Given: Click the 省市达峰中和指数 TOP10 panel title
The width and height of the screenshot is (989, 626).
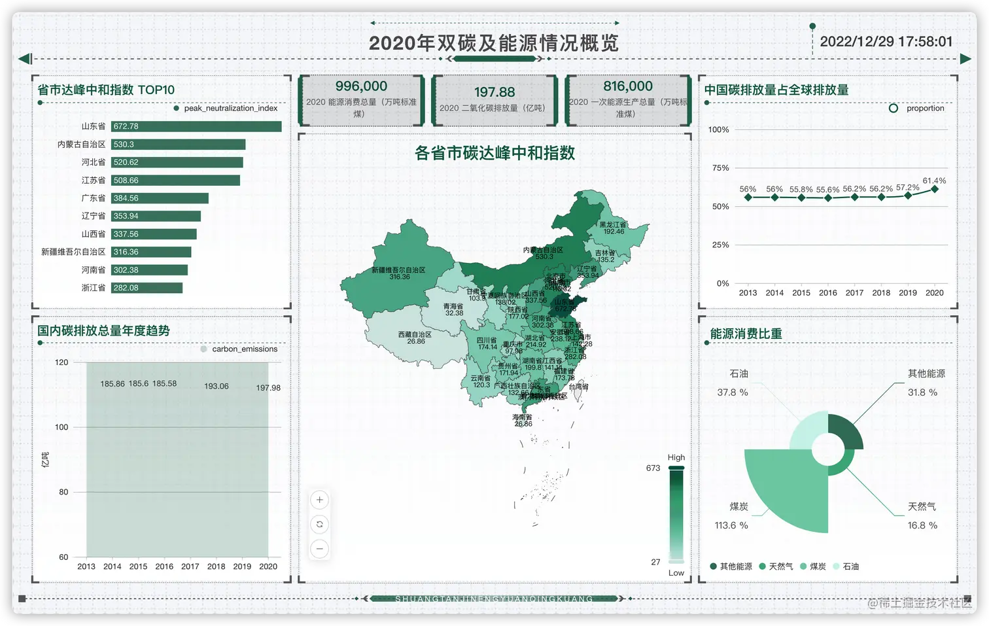Looking at the screenshot, I should pos(106,90).
